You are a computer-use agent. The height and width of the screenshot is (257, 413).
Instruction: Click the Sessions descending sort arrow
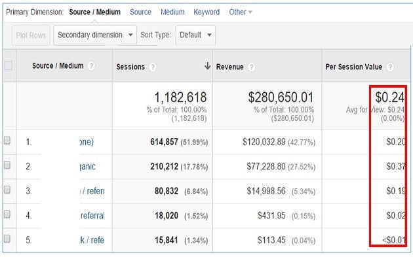pyautogui.click(x=208, y=66)
